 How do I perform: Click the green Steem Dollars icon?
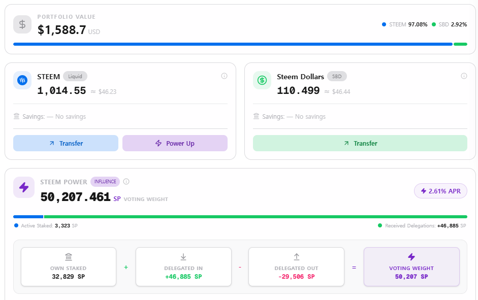262,80
